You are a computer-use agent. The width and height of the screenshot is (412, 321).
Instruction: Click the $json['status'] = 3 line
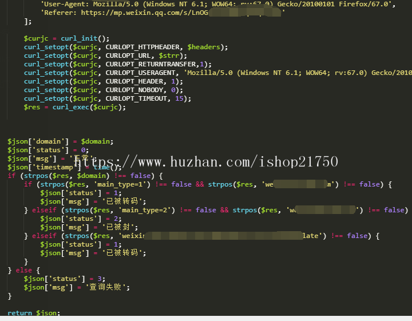click(64, 279)
